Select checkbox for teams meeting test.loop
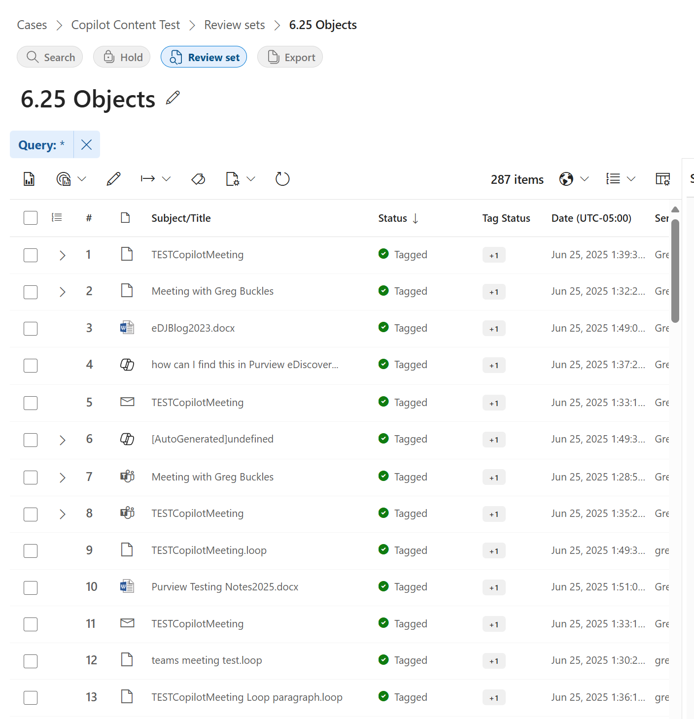The image size is (694, 719). (x=31, y=661)
